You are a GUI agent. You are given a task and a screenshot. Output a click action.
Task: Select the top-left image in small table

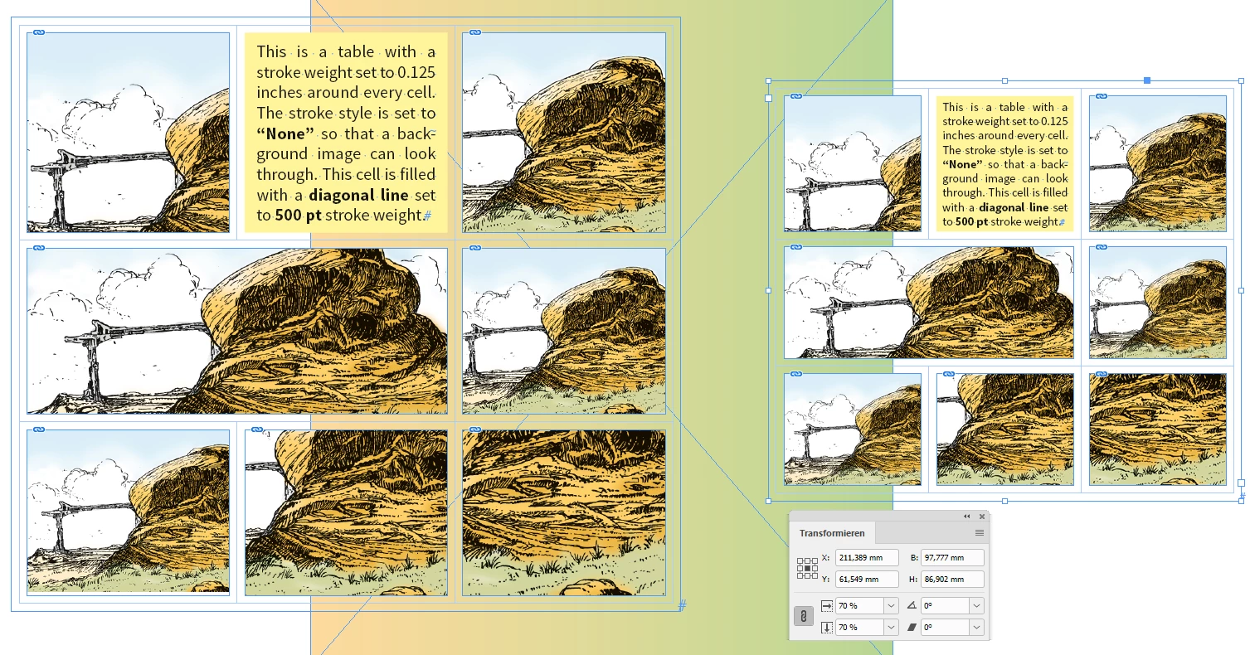click(x=853, y=163)
